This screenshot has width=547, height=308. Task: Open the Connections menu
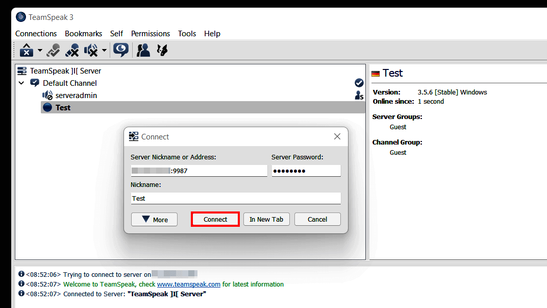click(36, 34)
